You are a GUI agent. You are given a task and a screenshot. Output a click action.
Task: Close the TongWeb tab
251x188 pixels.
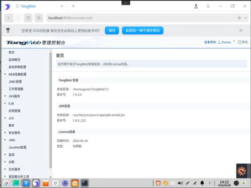click(62, 6)
